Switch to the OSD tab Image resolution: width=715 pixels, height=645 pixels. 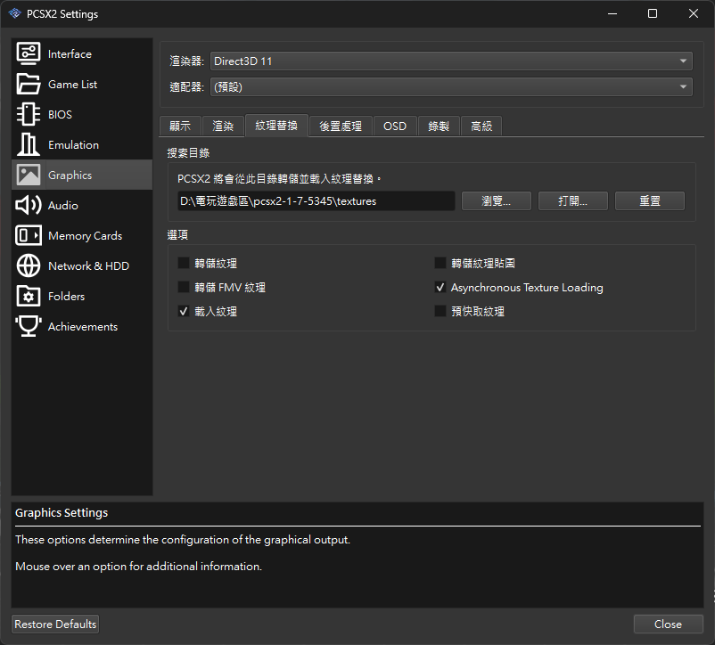click(394, 127)
